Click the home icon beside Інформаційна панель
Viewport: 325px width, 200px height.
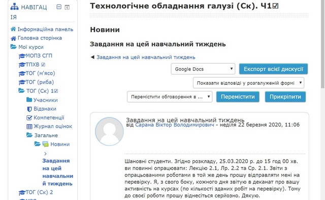pyautogui.click(x=13, y=29)
